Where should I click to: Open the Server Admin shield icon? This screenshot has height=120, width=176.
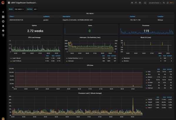(3, 35)
